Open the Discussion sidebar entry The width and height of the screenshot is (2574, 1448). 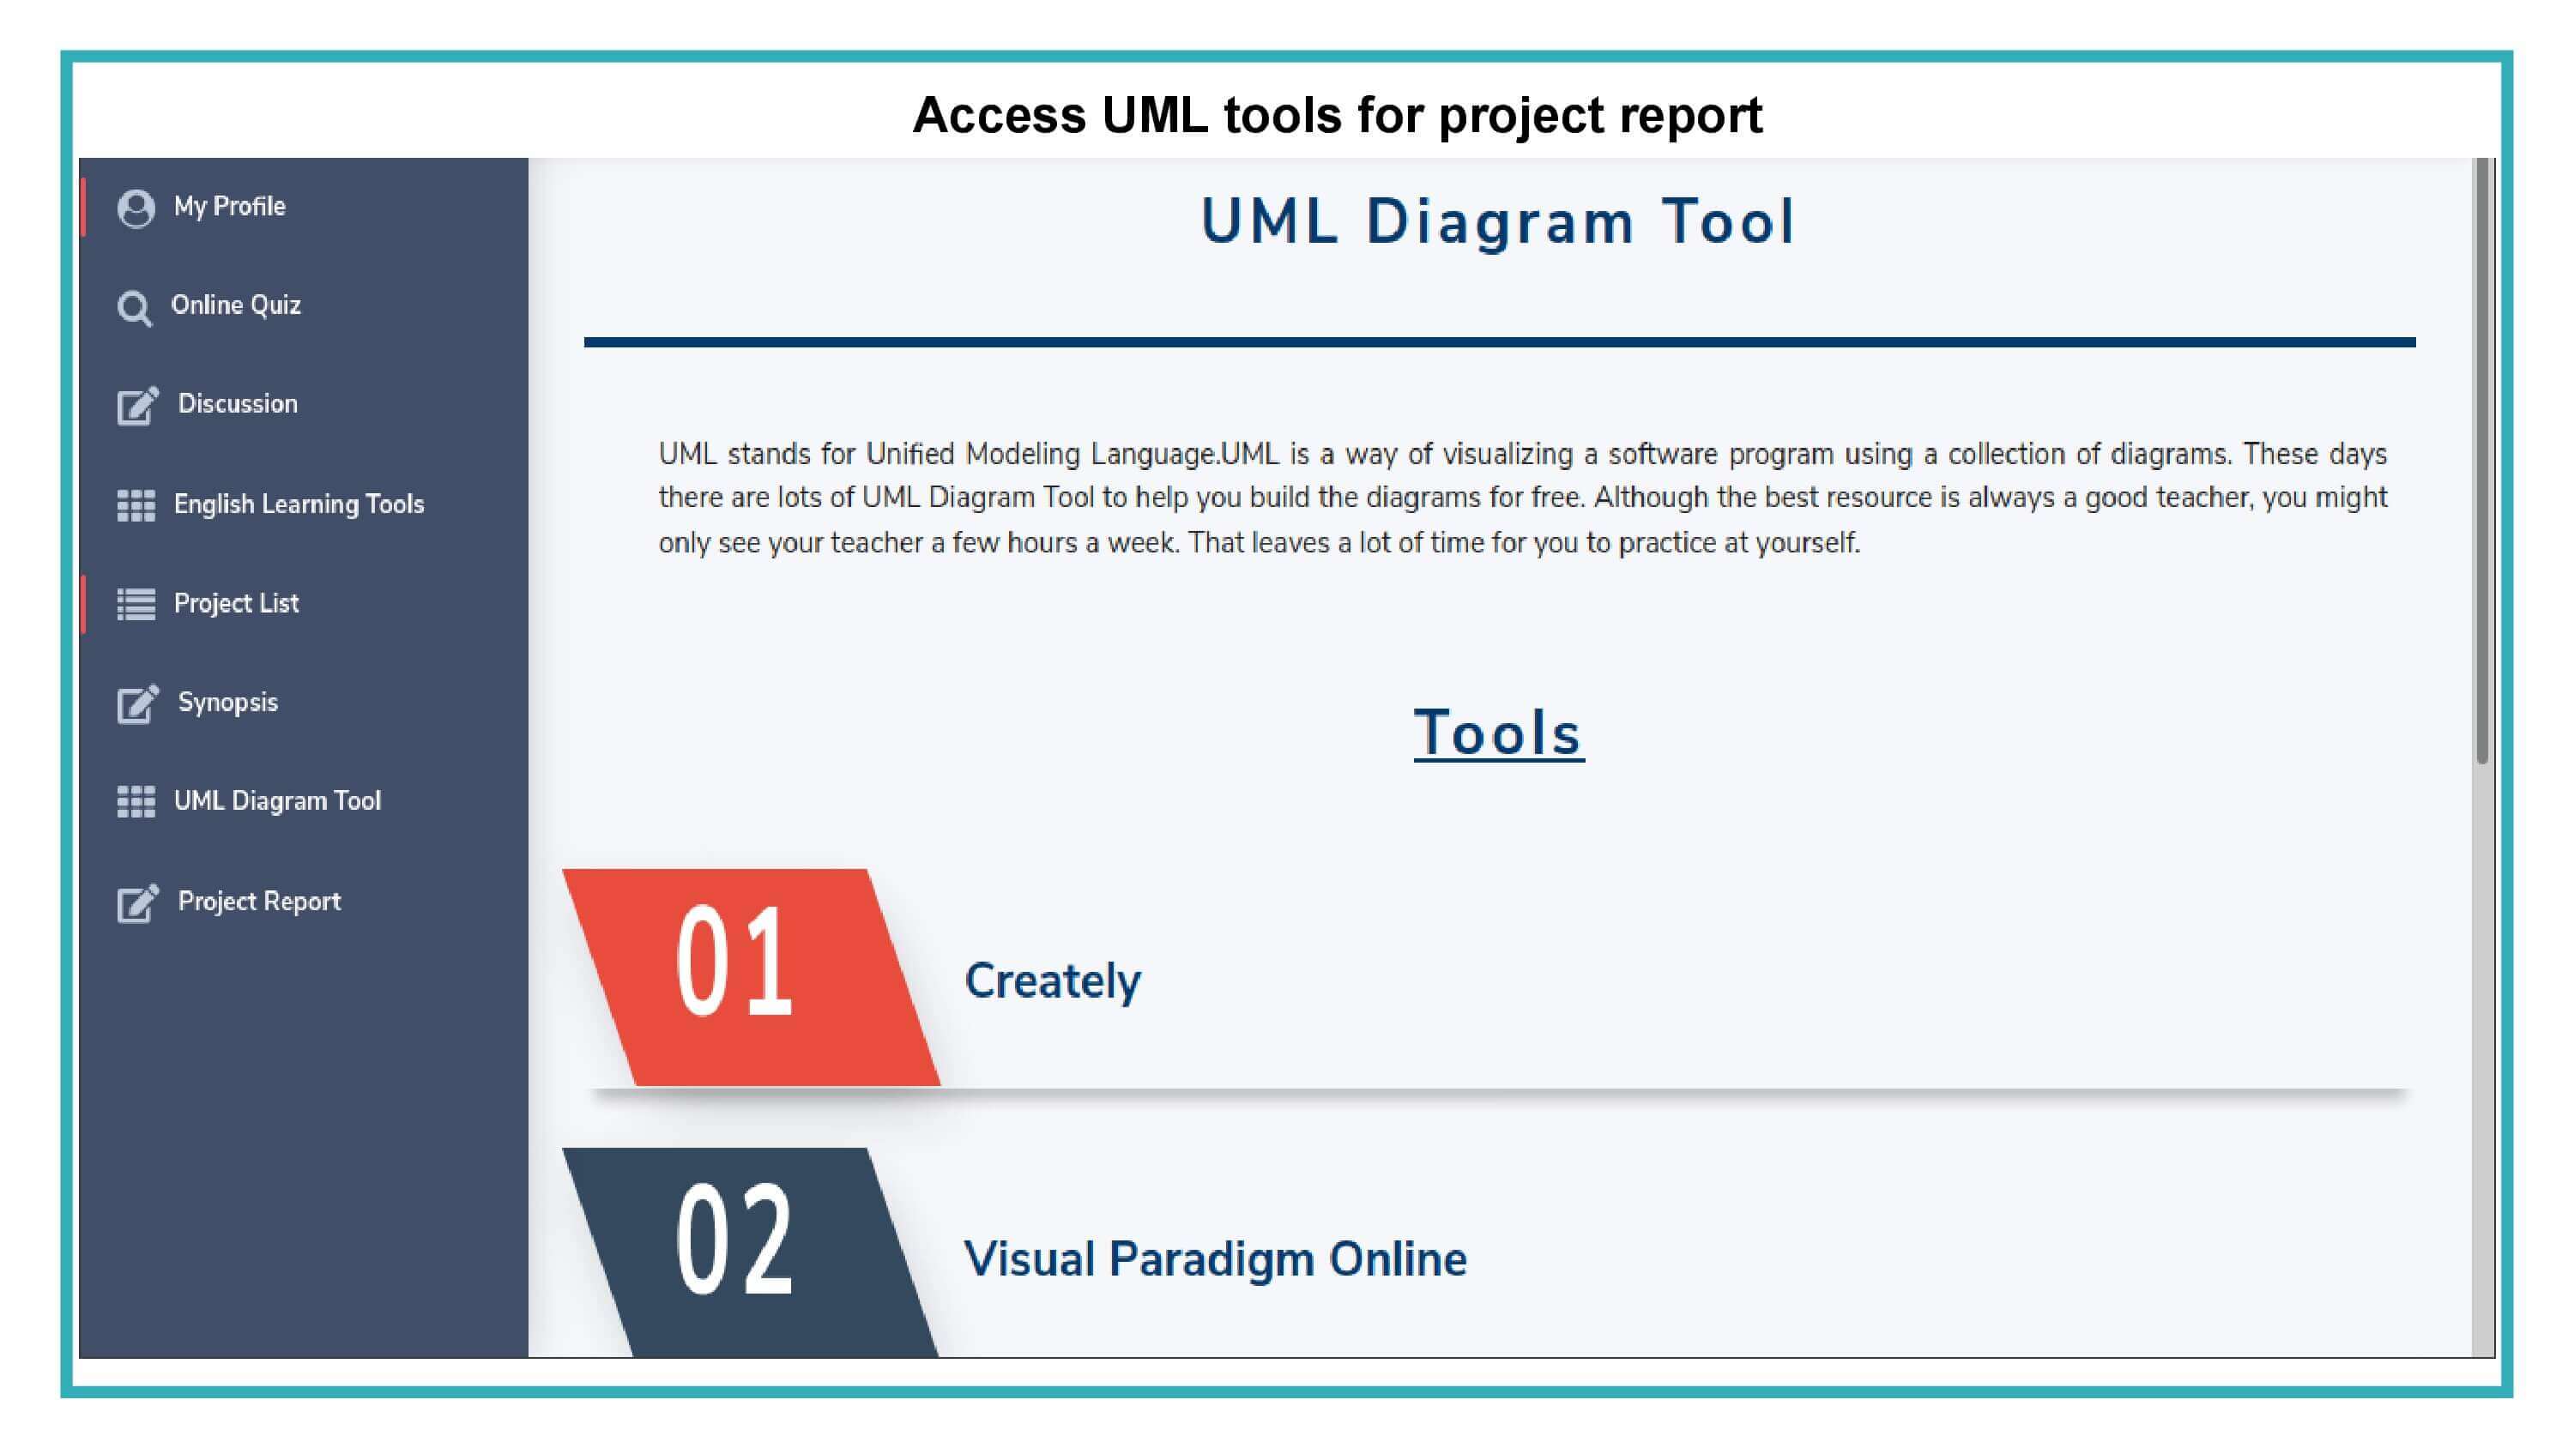[238, 404]
